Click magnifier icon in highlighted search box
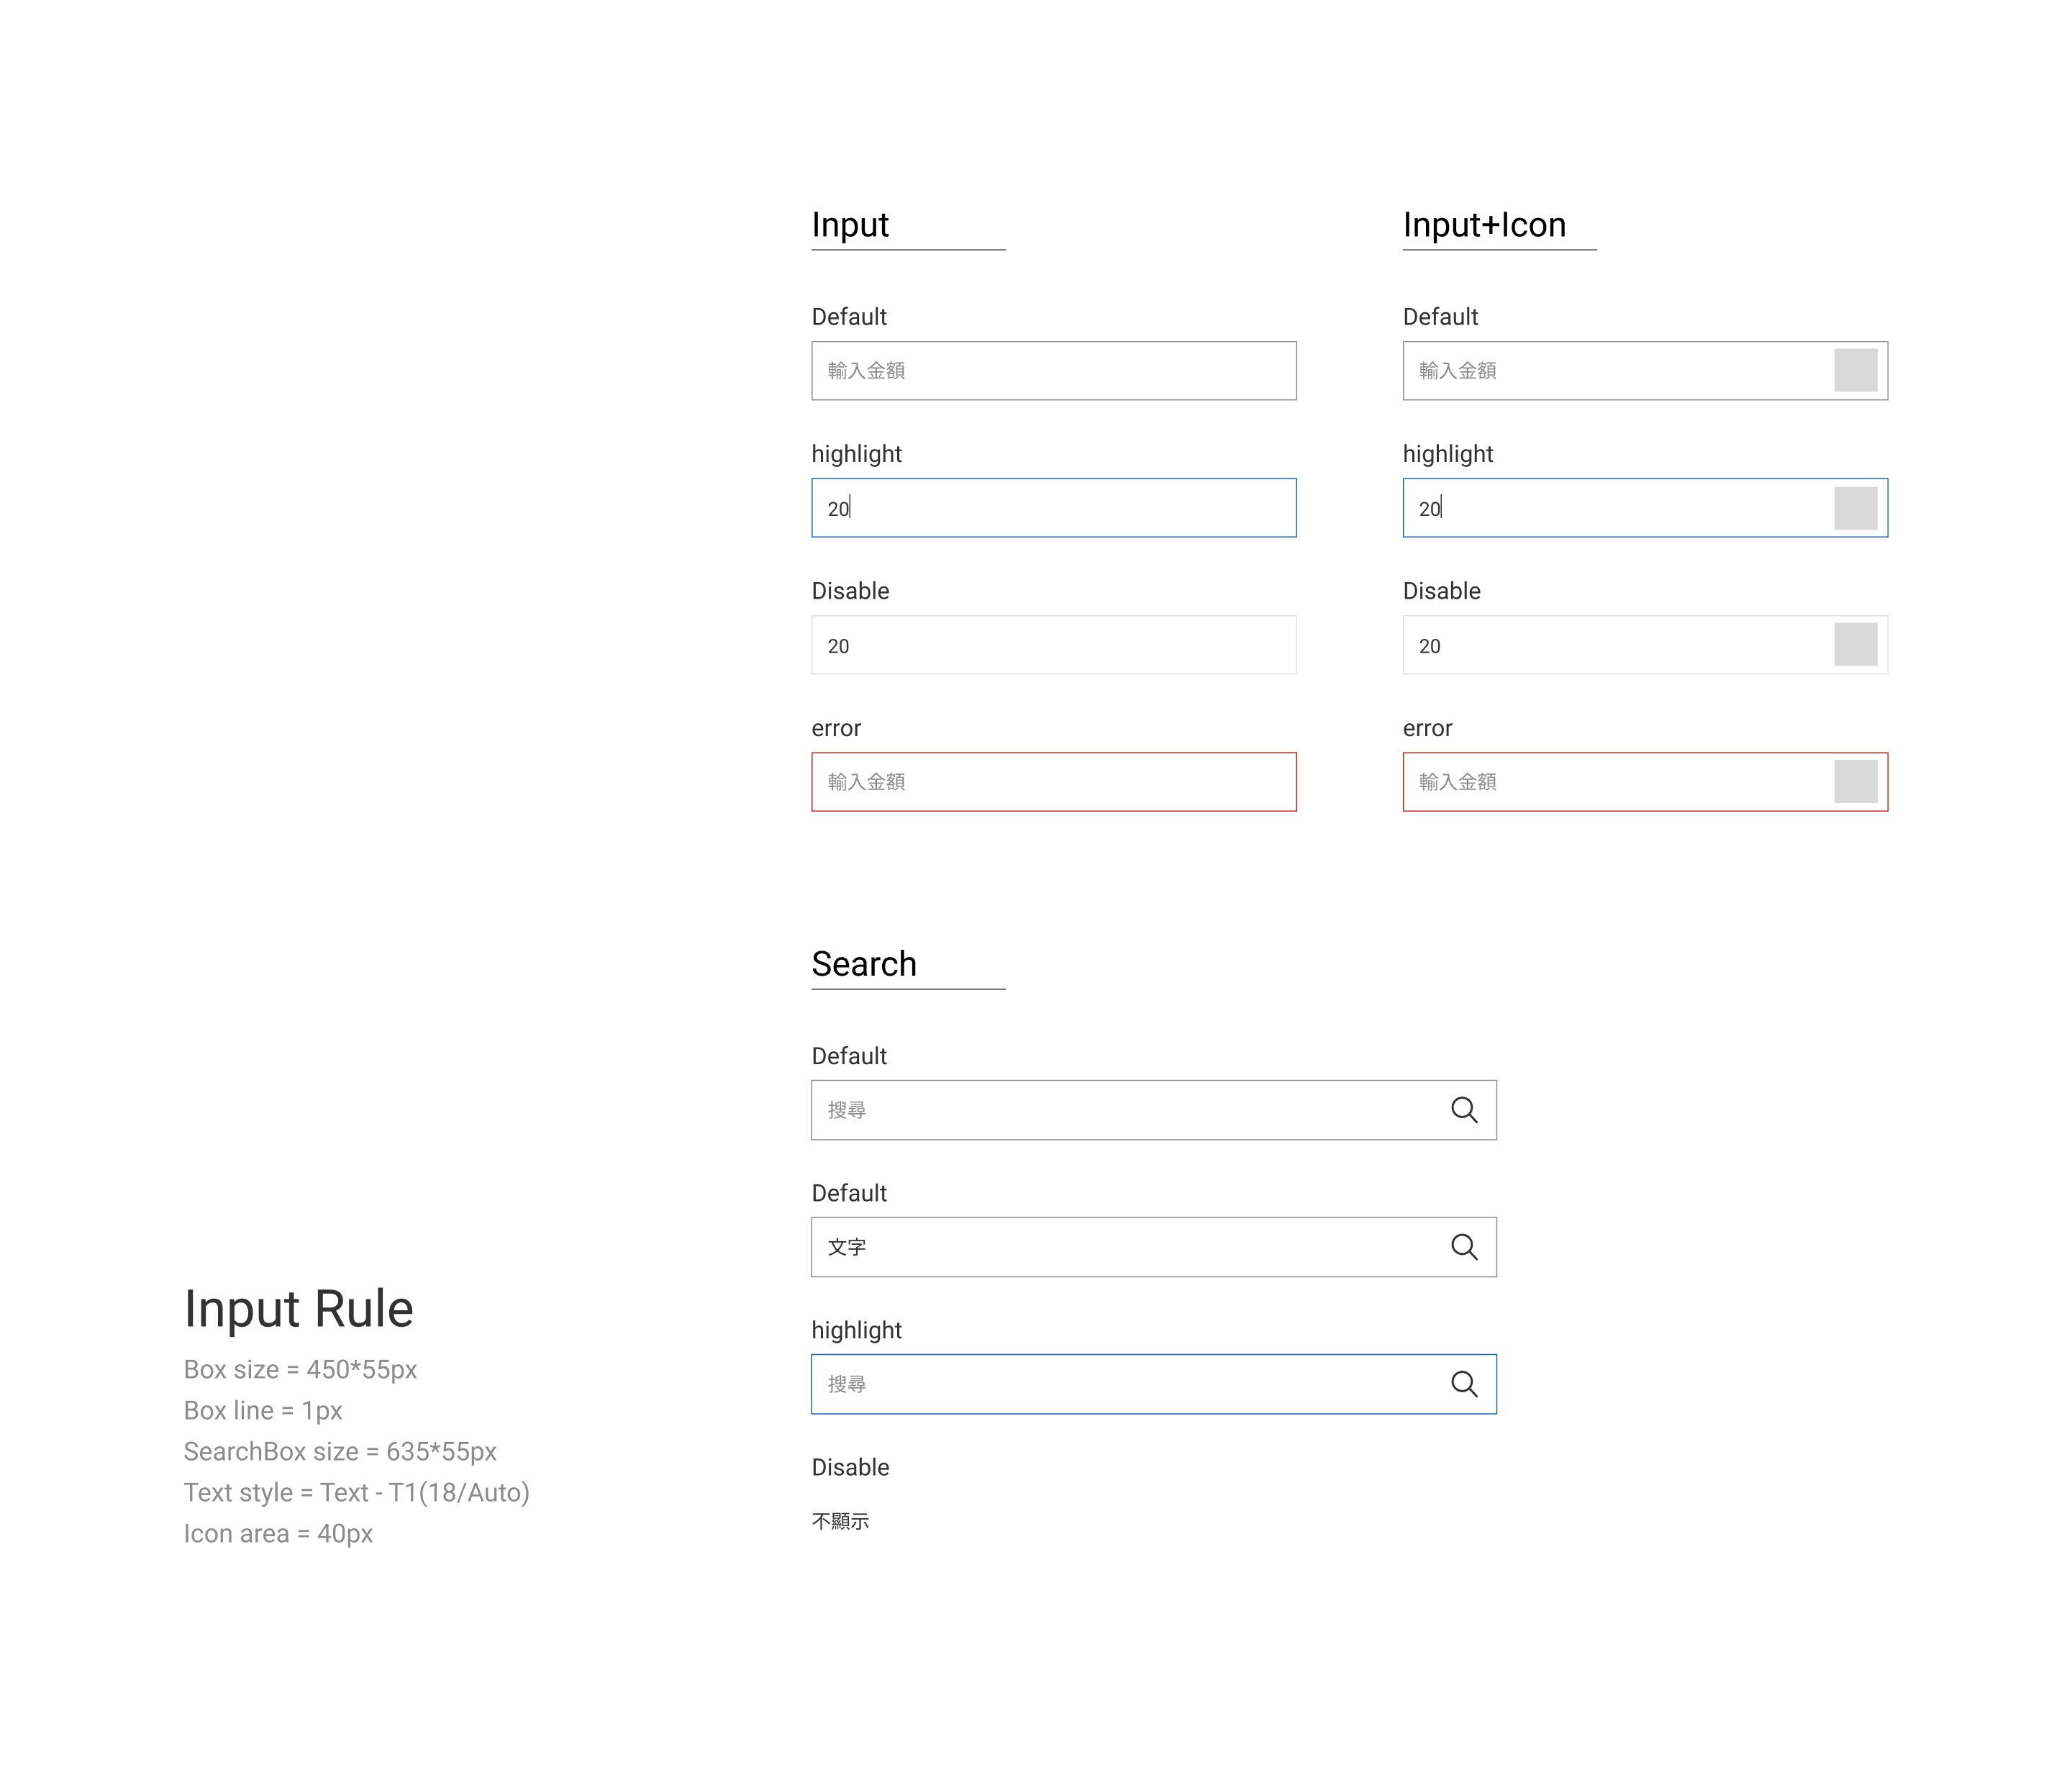Image resolution: width=2072 pixels, height=1765 pixels. point(1464,1383)
